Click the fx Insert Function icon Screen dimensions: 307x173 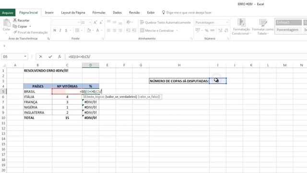[59, 57]
